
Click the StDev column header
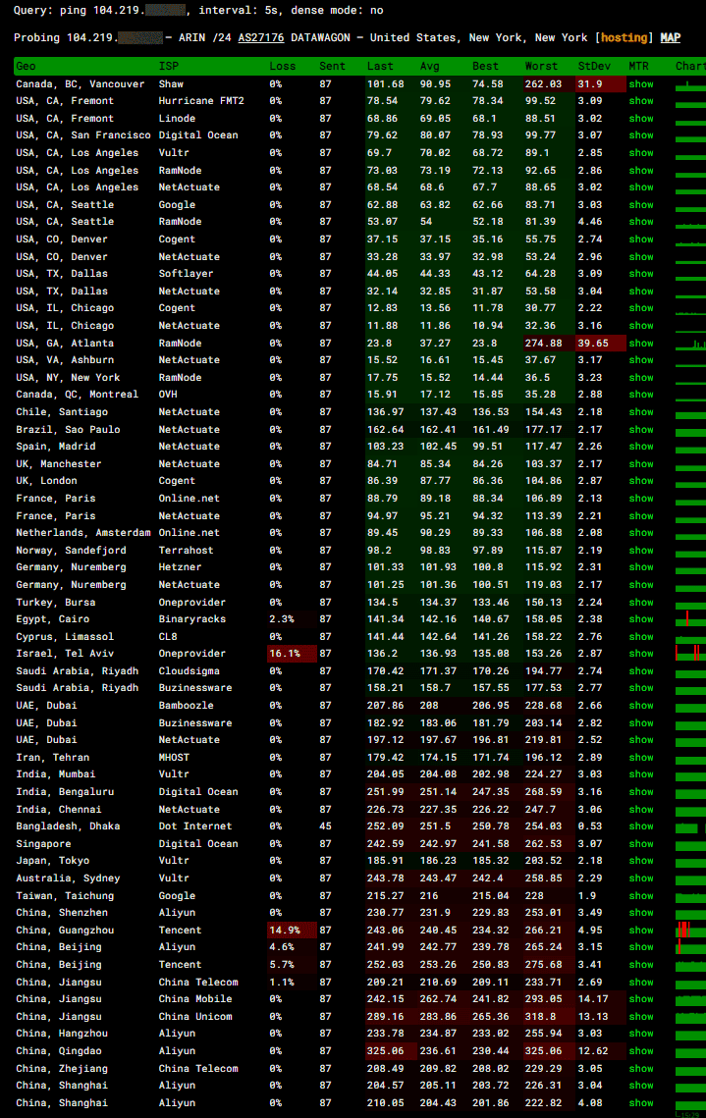(592, 67)
